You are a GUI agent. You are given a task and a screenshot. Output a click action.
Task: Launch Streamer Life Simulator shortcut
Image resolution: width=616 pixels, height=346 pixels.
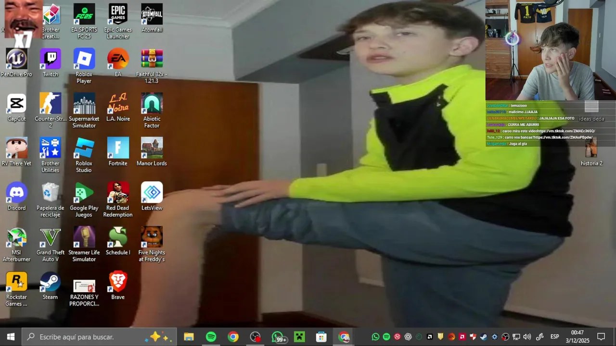coord(84,245)
